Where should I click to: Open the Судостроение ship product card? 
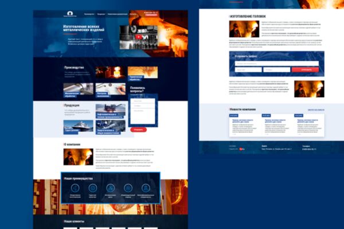(79, 127)
